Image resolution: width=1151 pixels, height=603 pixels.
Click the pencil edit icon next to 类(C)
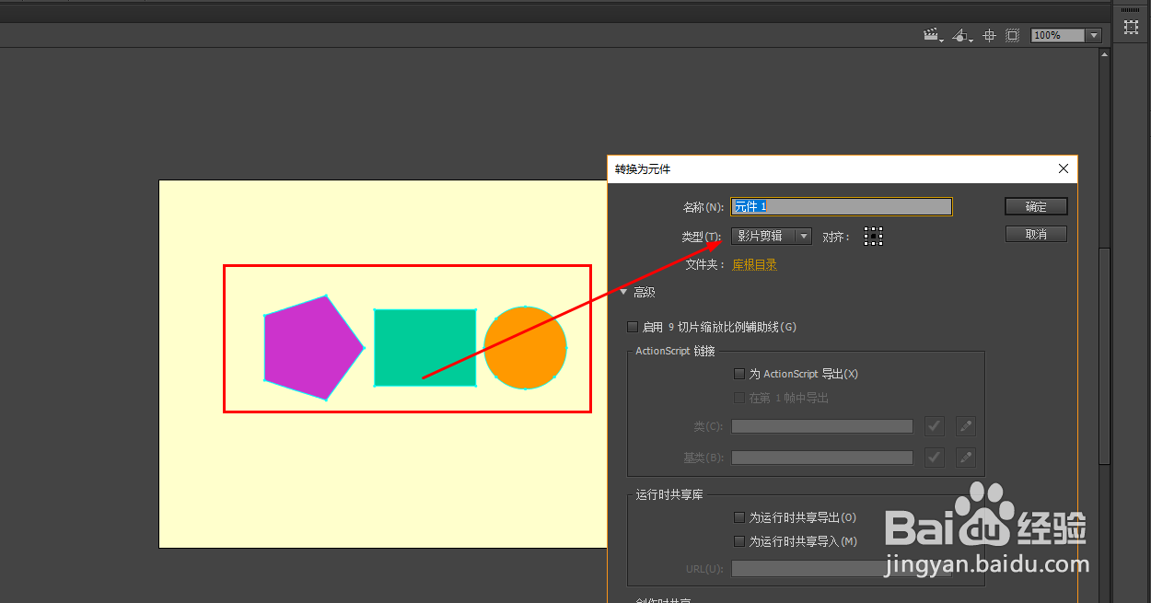point(965,426)
